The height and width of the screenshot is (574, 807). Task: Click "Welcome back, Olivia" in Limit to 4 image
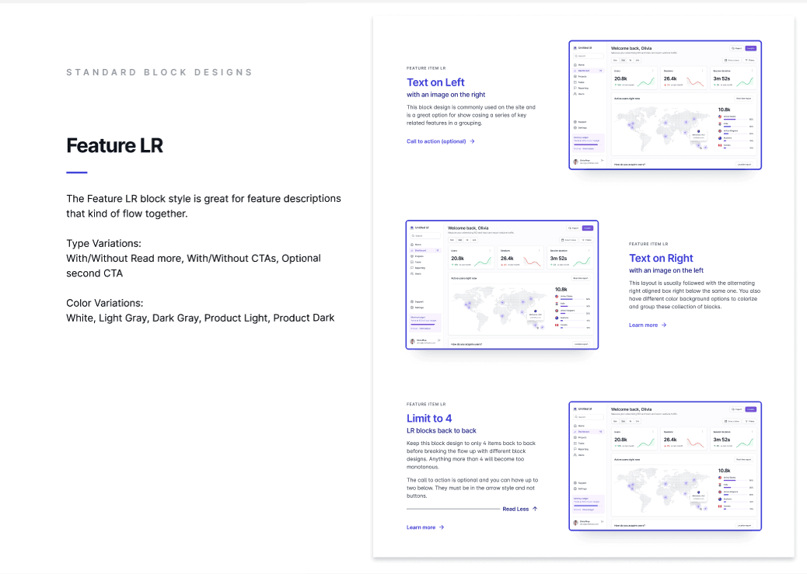[631, 409]
